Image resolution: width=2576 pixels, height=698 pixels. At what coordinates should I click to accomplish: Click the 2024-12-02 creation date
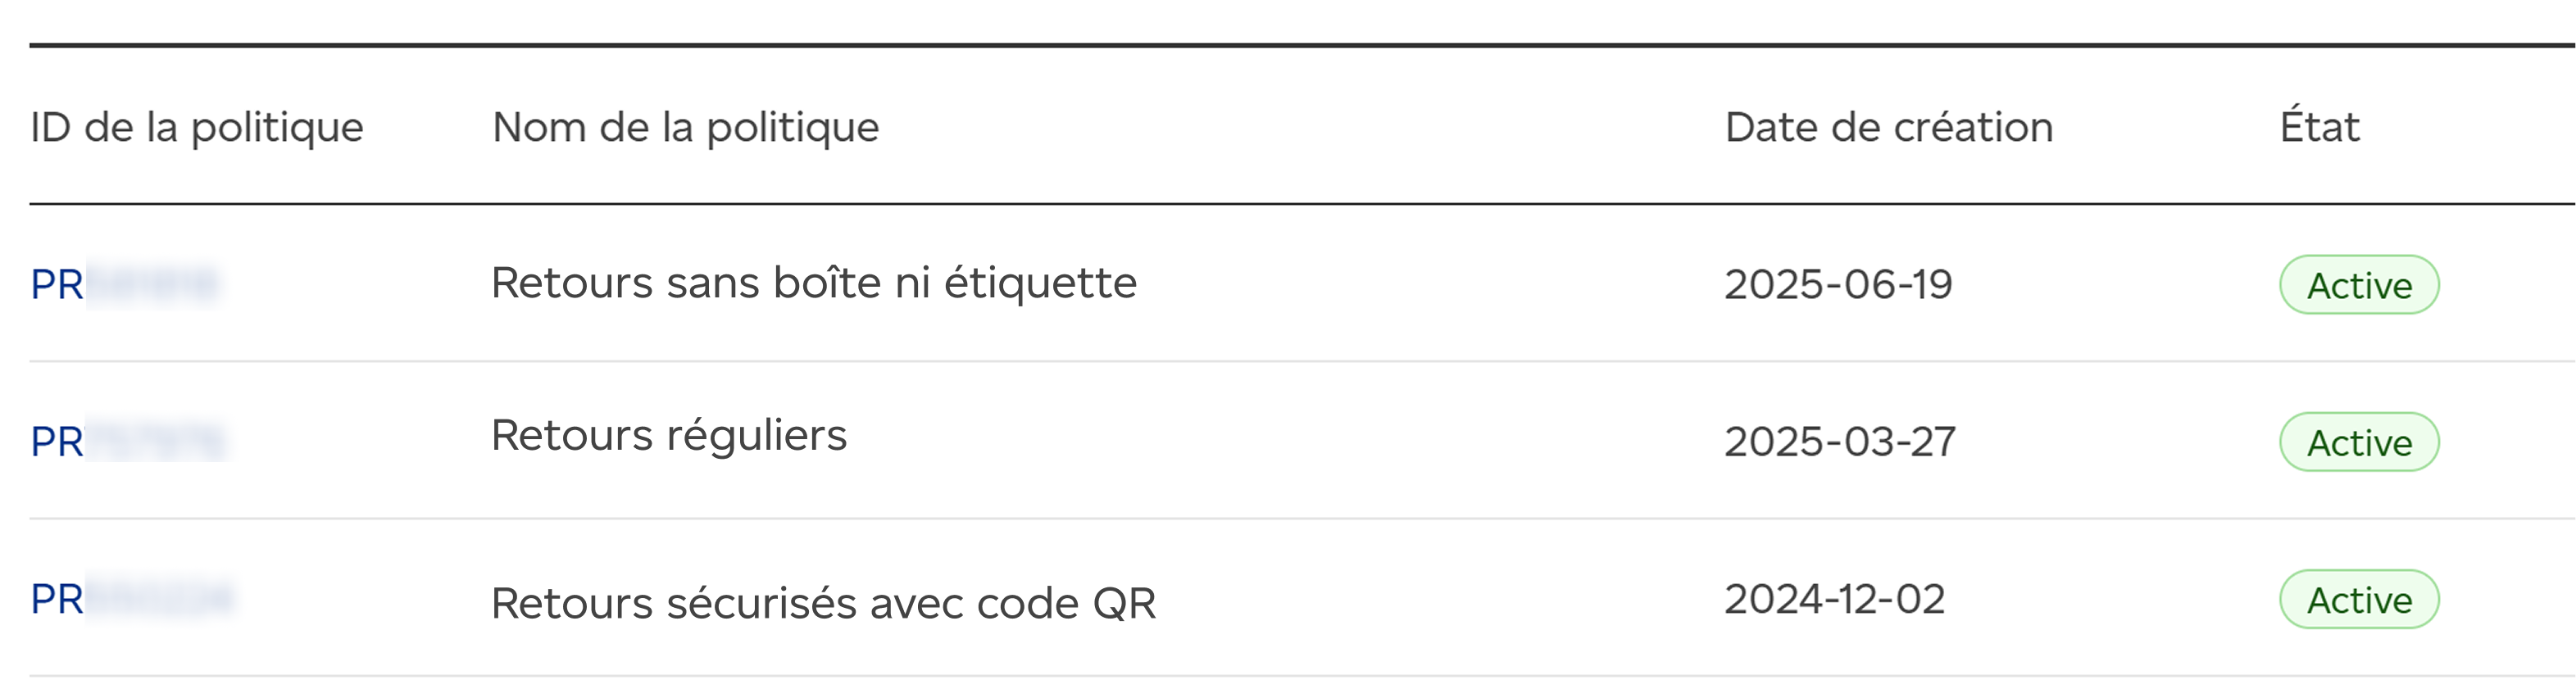tap(1834, 599)
